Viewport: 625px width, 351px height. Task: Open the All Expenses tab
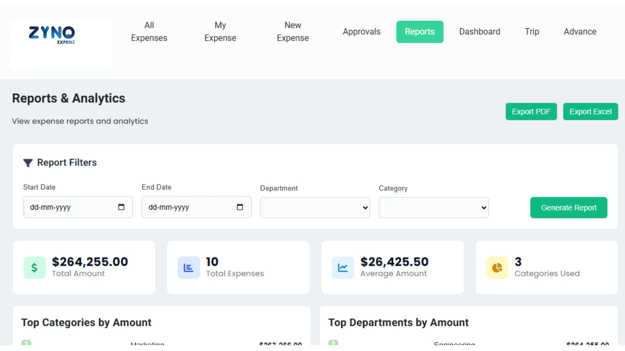pos(149,32)
